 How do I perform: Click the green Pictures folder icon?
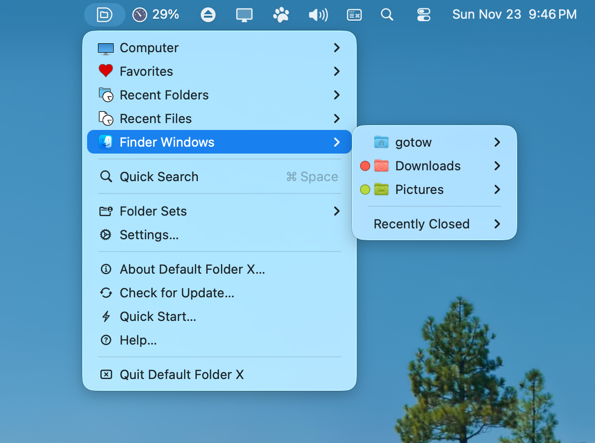(381, 190)
